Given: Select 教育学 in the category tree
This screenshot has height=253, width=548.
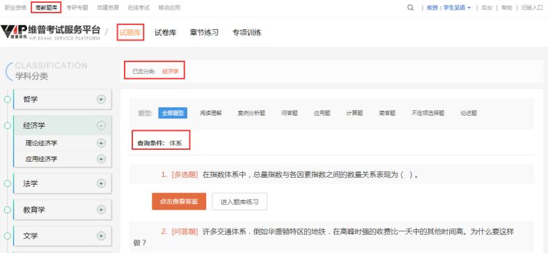Looking at the screenshot, I should pyautogui.click(x=34, y=210).
